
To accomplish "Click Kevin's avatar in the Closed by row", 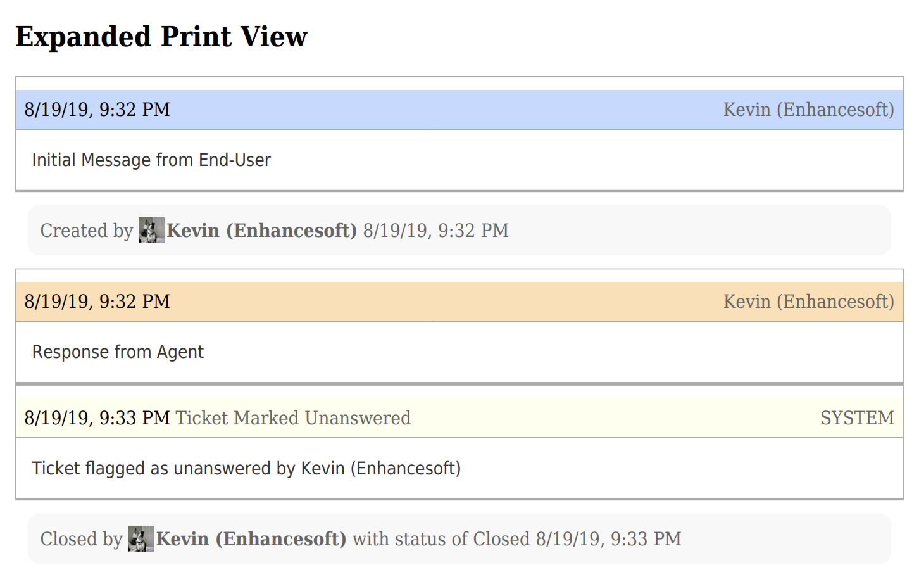I will point(141,539).
